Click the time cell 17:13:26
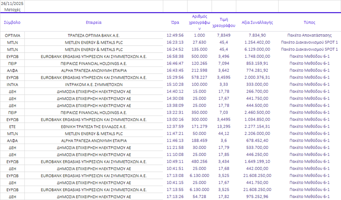341x200 pixels. pyautogui.click(x=175, y=197)
